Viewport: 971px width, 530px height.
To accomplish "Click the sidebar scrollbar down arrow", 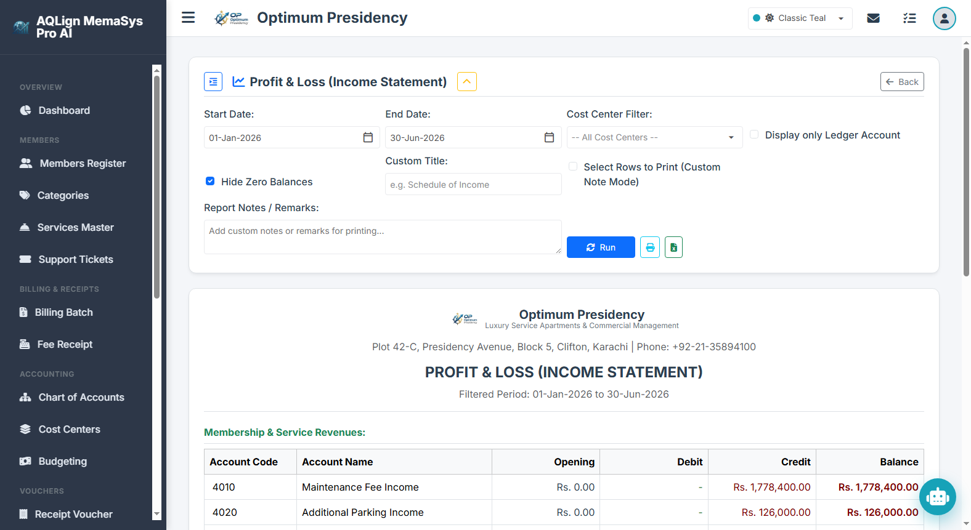I will pyautogui.click(x=156, y=514).
